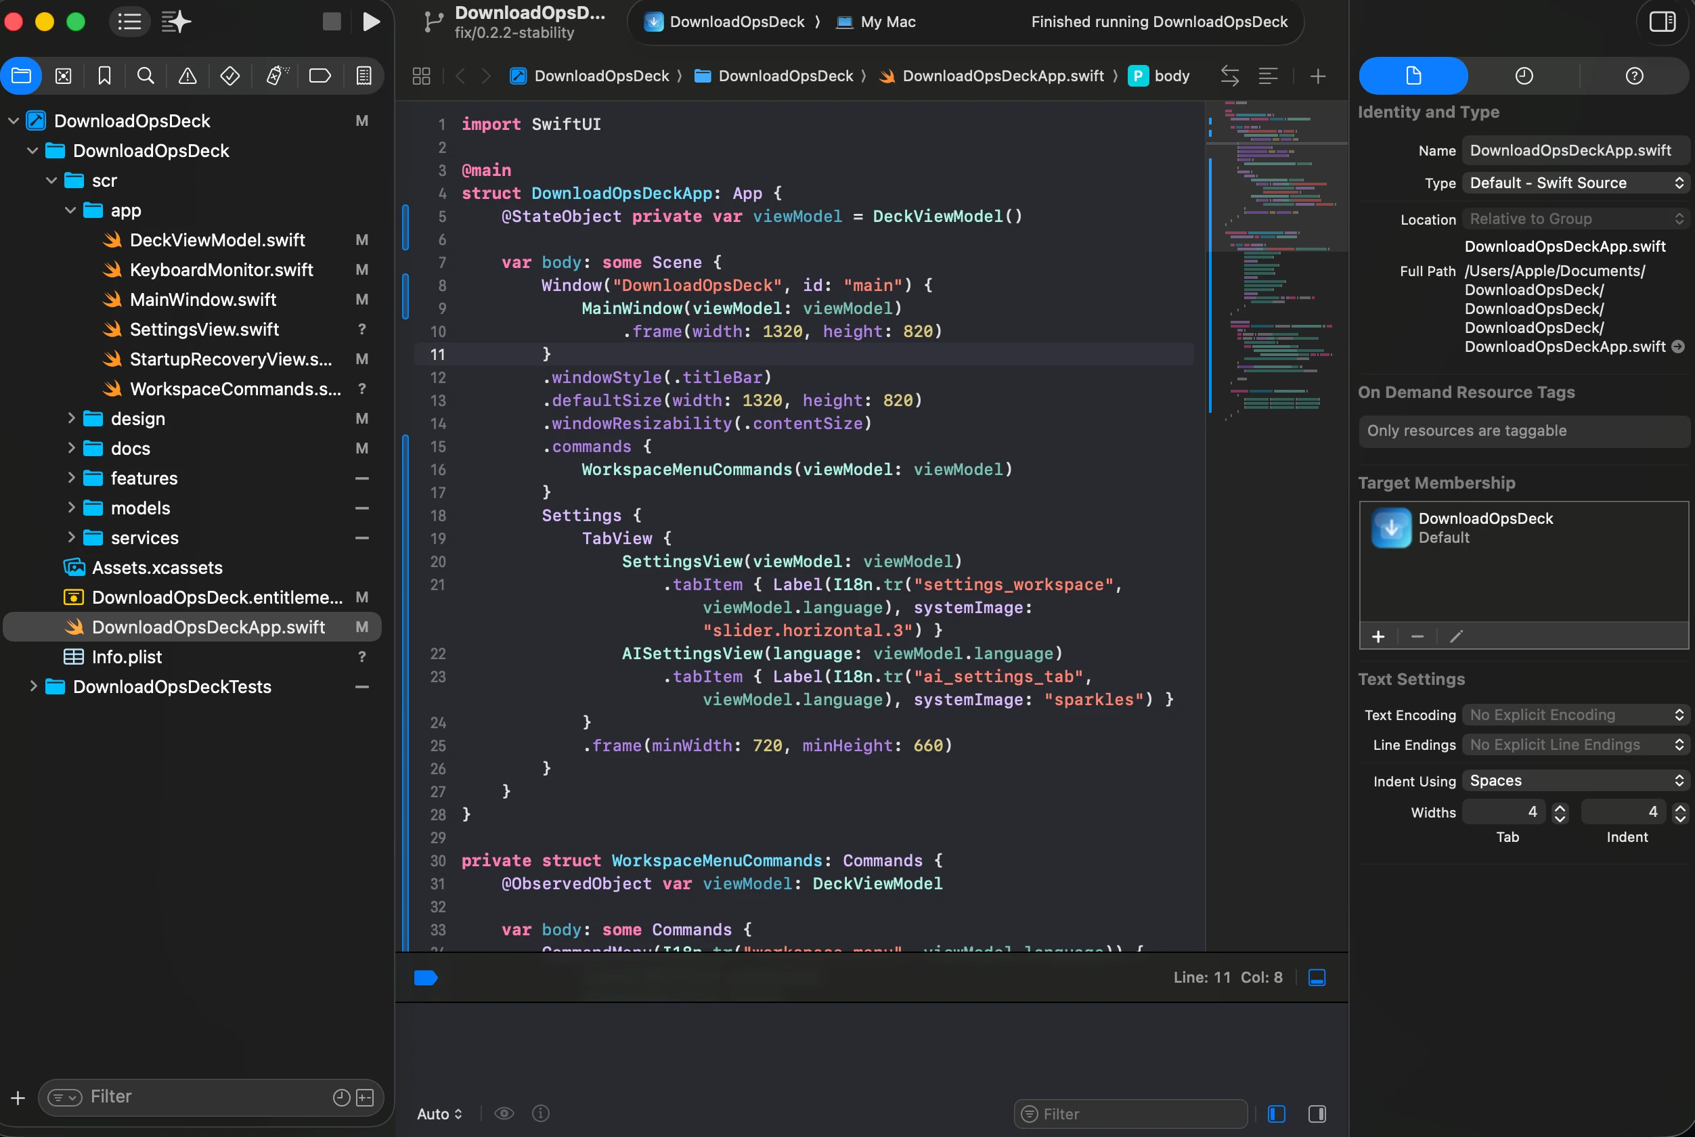Stop the running scheme
The height and width of the screenshot is (1137, 1695).
pos(332,22)
